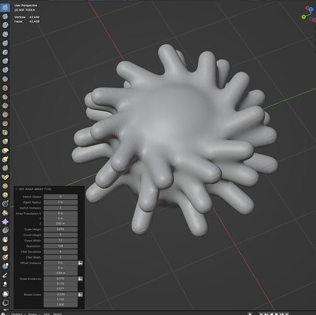The image size is (316, 315).
Task: Activate the purple Cloth brush
Action: click(5, 221)
